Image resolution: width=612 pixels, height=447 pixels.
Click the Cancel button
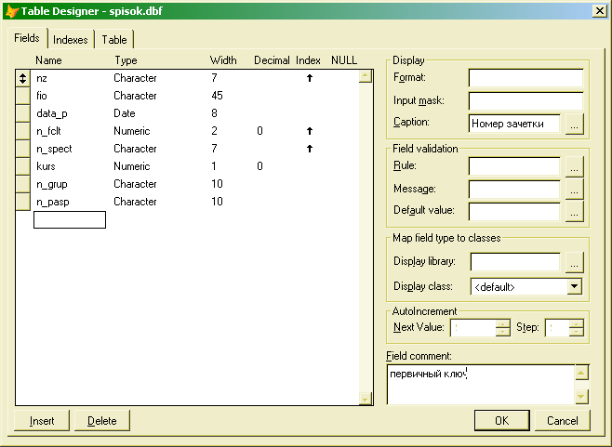[562, 421]
